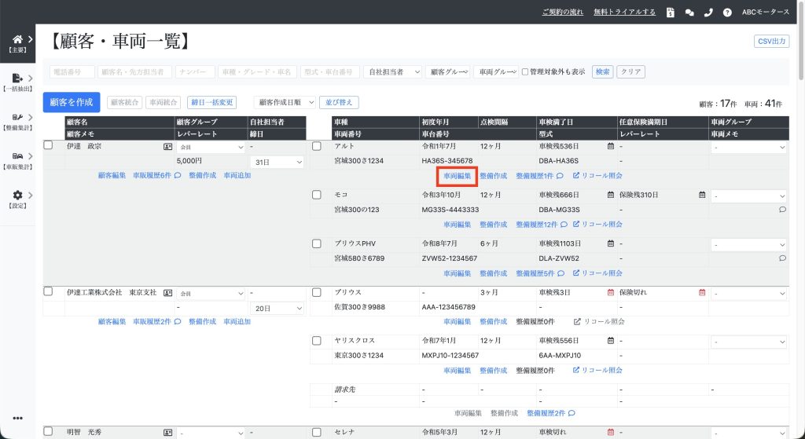The width and height of the screenshot is (805, 439).
Task: Open red calendar icon next to 車検残3日
Action: pos(610,292)
